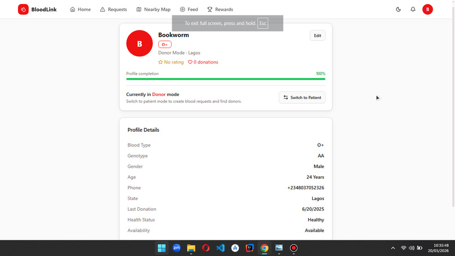Image resolution: width=455 pixels, height=256 pixels.
Task: Open Wi-Fi network settings in tray
Action: (404, 248)
